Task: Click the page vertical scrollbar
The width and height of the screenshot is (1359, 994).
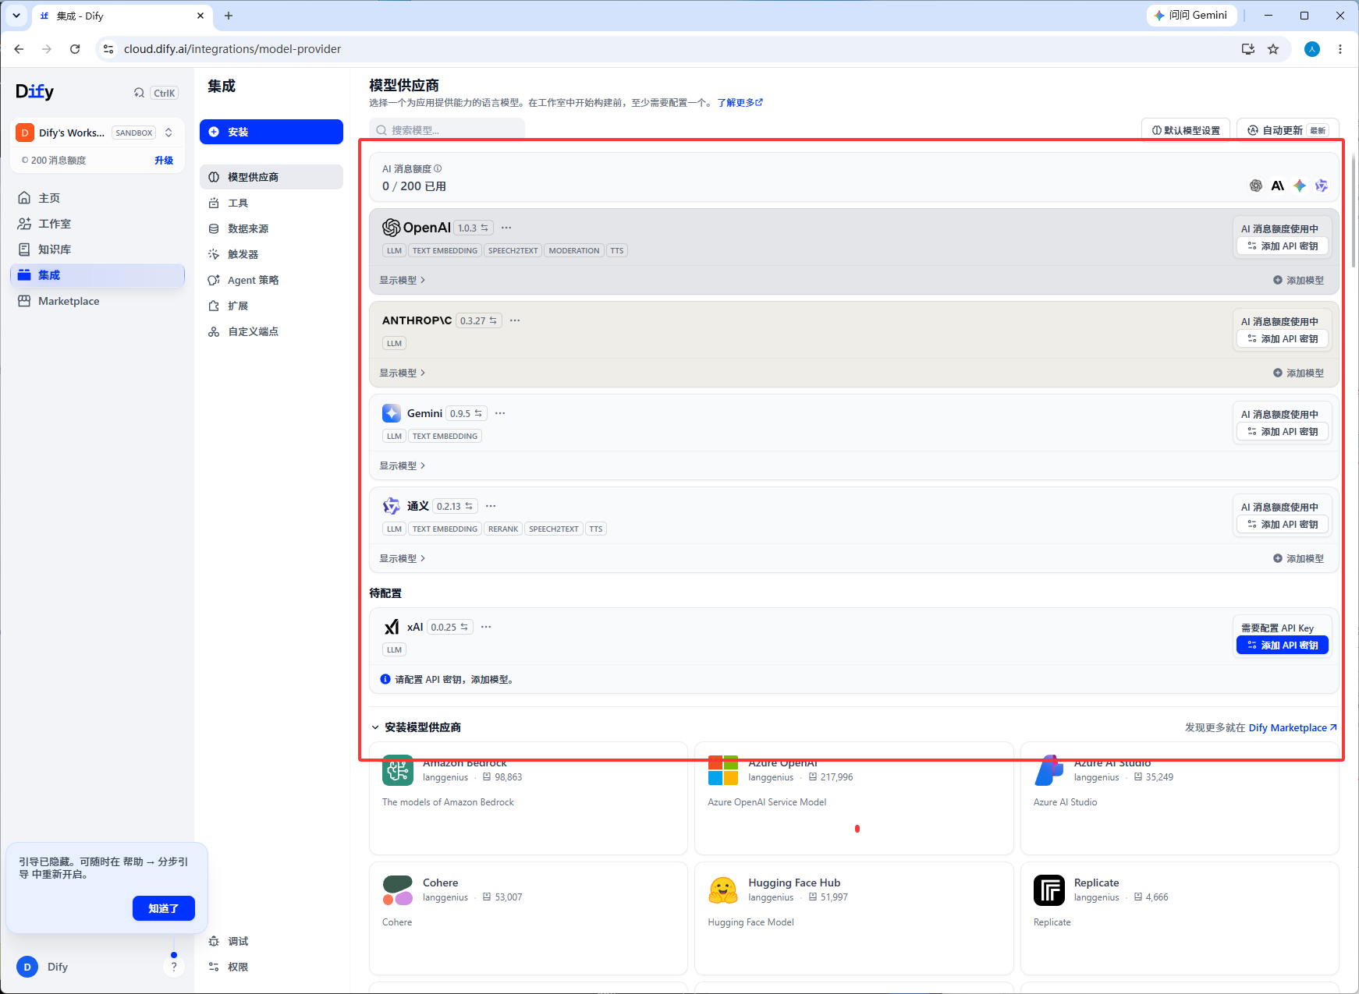Action: (x=1354, y=210)
